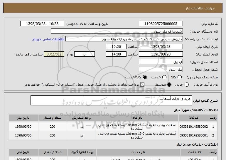The width and height of the screenshot is (226, 160).
Task: Click the goods table تاریخ نیاز header
Action: point(23,118)
